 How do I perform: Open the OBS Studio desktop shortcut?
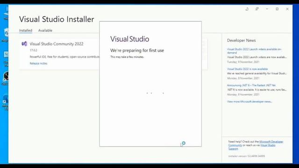click(x=6, y=78)
